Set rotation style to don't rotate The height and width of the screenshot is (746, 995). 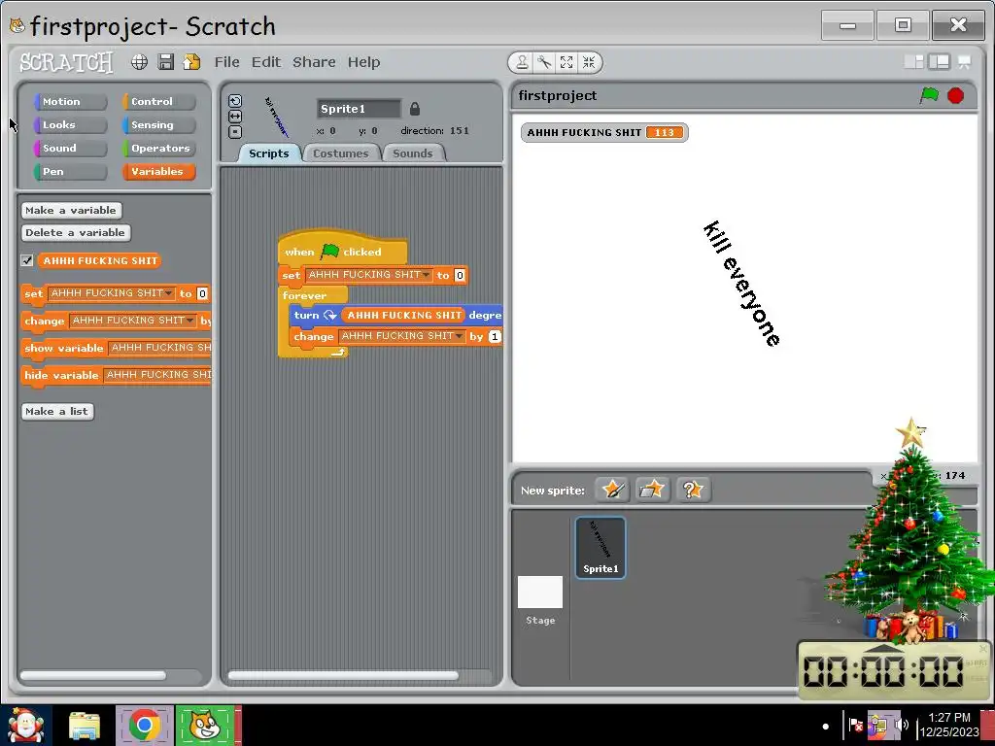[x=235, y=132]
